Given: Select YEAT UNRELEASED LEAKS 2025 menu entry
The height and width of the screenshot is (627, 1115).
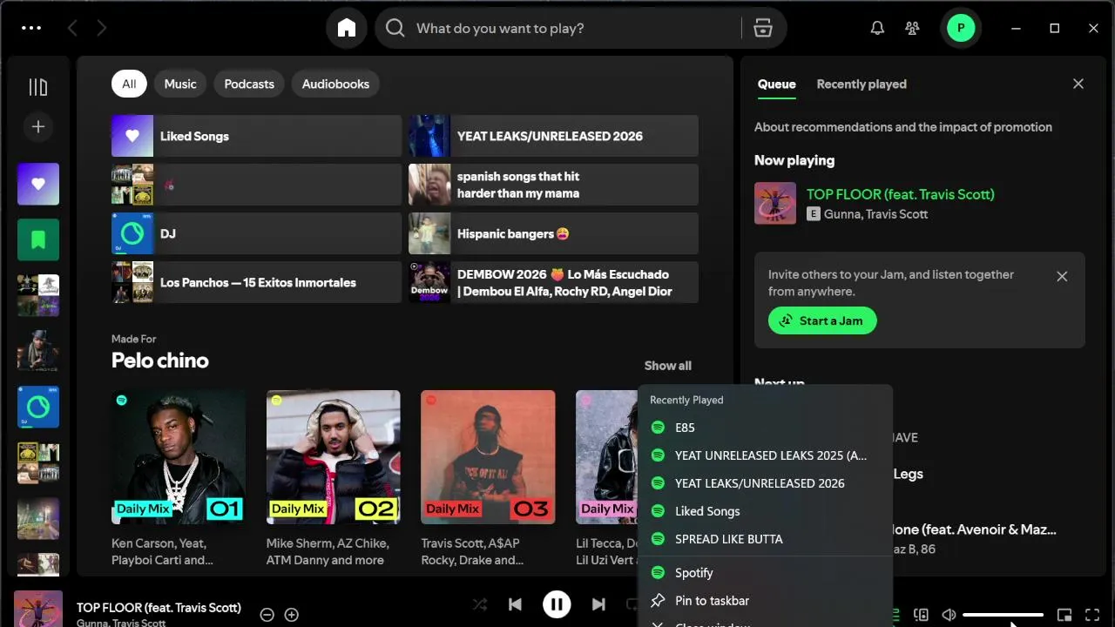Looking at the screenshot, I should click(765, 455).
